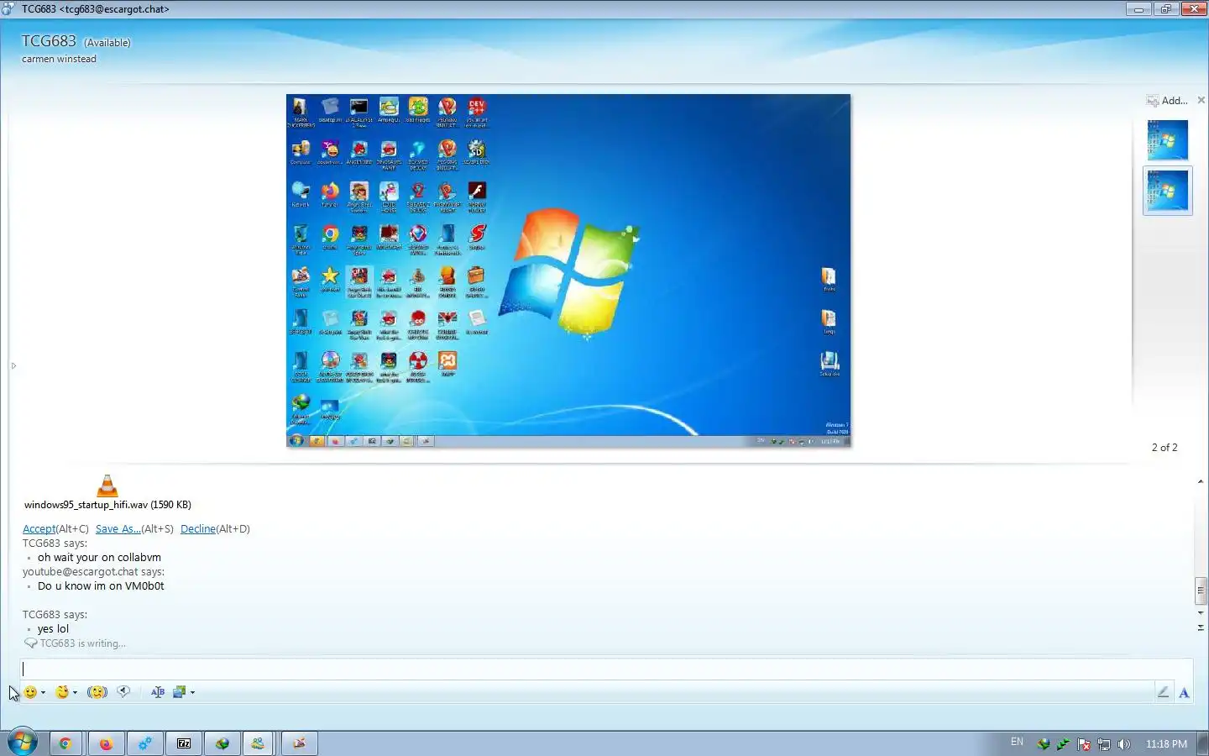Open Firefox from the taskbar
The image size is (1209, 756).
pos(106,743)
